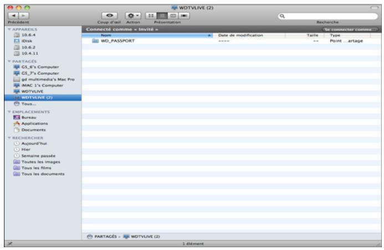Viewport: 384px width, 250px height.
Task: Show Aujourd'hui search results
Action: 30,144
